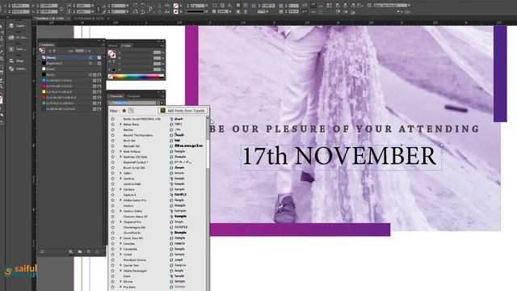Open the workspace switcher dropdown in top bar
This screenshot has width=517, height=291.
tap(410, 6)
